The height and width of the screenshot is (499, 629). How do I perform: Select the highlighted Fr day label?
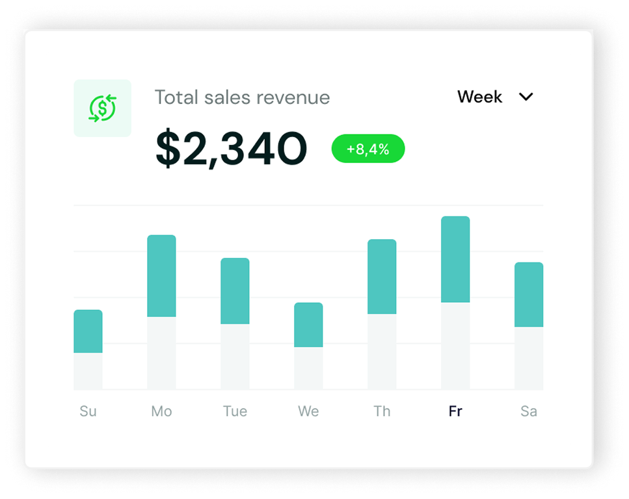pyautogui.click(x=455, y=411)
